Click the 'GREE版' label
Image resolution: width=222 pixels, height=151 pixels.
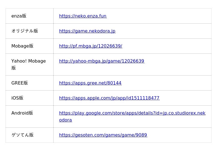(x=20, y=83)
